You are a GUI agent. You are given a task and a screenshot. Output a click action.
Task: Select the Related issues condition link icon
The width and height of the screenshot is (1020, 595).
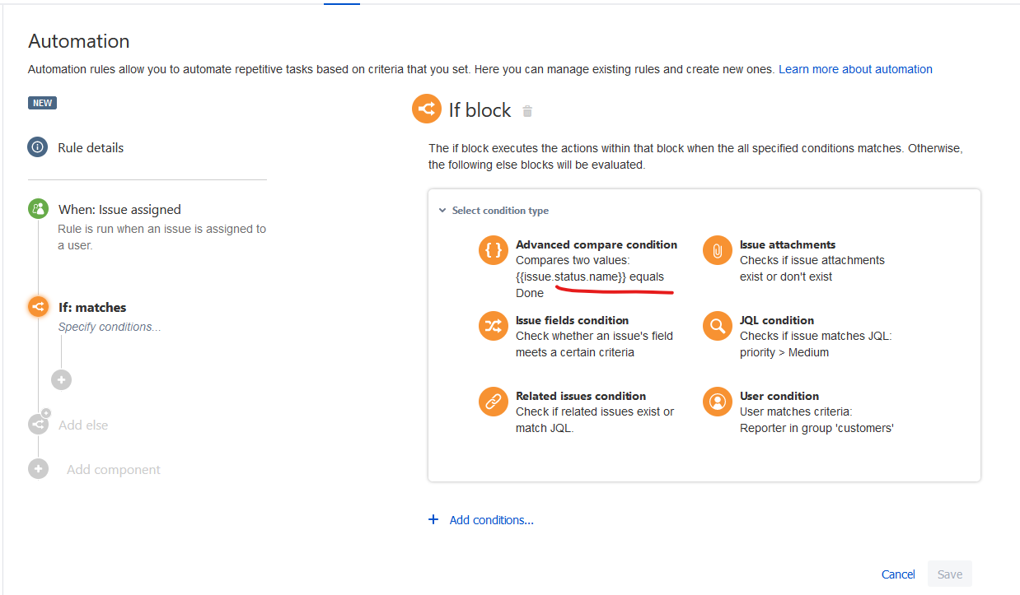(x=493, y=402)
